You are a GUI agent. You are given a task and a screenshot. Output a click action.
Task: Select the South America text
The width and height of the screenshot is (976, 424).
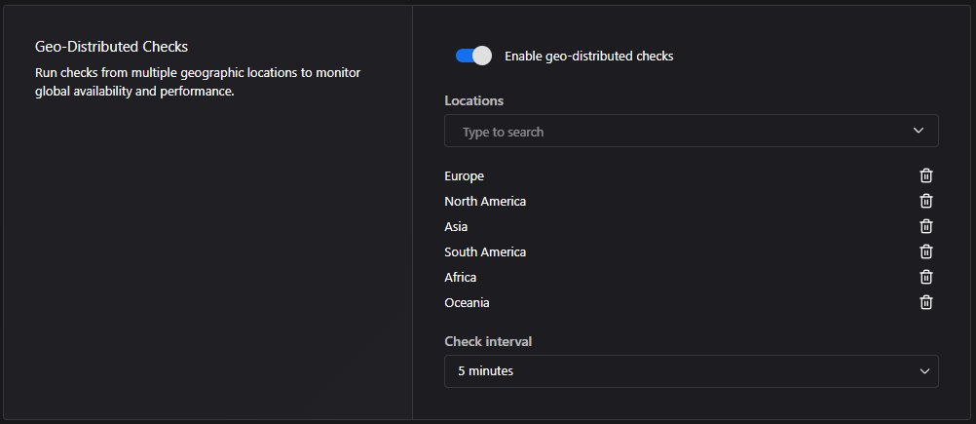485,252
